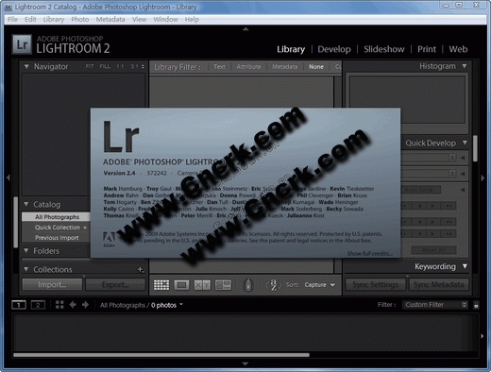Open the Sort Capture dropdown
This screenshot has width=491, height=372.
click(320, 285)
